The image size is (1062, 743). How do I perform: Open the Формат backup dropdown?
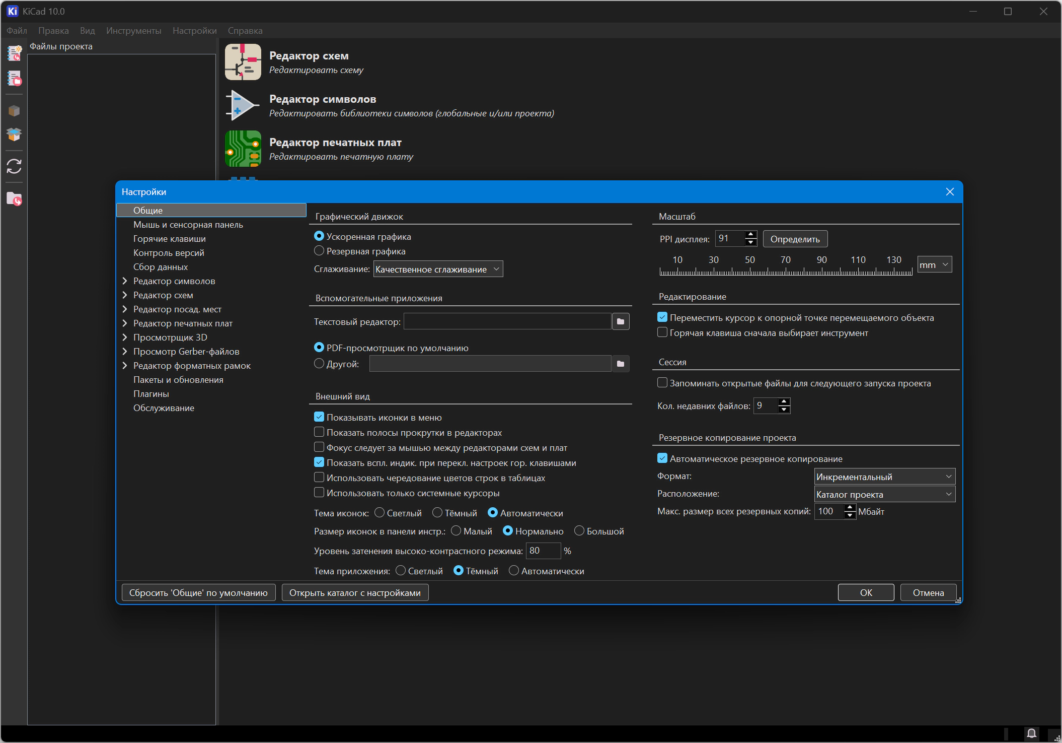click(x=884, y=477)
